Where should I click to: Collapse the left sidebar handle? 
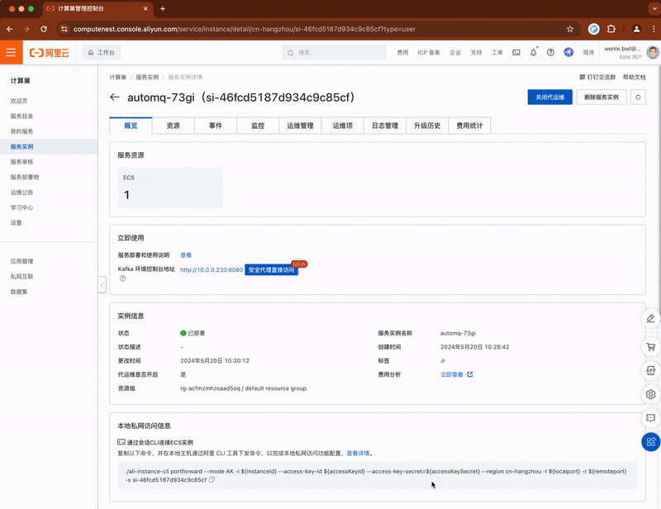pyautogui.click(x=102, y=285)
